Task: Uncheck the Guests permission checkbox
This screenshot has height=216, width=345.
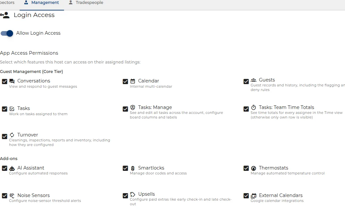Action: click(x=246, y=81)
